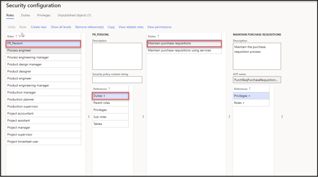The width and height of the screenshot is (318, 177).
Task: Expand Duties + in PR_PERSONL references
Action: tap(110, 96)
